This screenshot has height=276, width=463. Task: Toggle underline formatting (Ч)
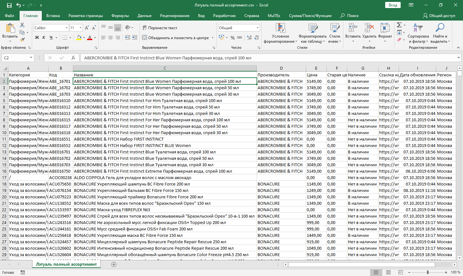(51, 38)
